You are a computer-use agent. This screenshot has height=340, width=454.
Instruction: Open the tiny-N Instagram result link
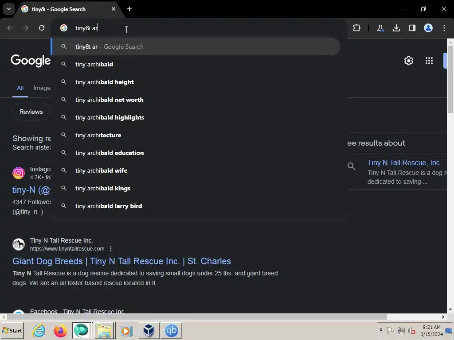(31, 190)
